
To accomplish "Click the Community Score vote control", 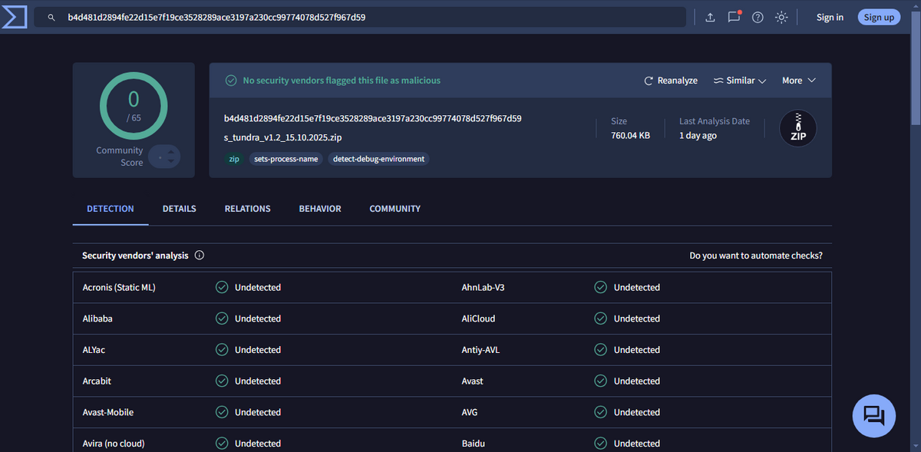I will pos(164,157).
